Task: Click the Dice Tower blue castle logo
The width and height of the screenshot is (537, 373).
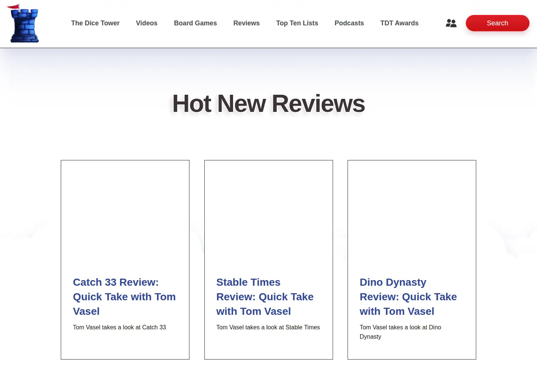Action: (23, 23)
